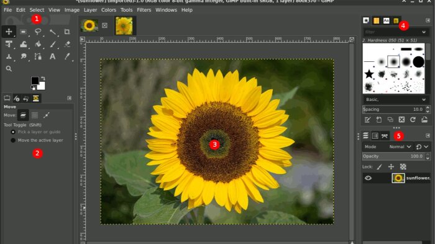
Task: Choose the Rectangle Select tool
Action: 24,32
